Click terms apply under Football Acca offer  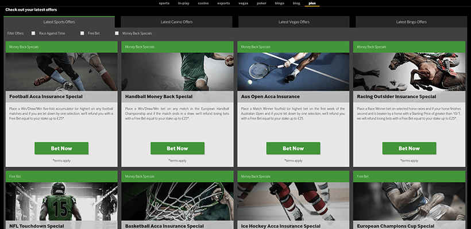(61, 161)
